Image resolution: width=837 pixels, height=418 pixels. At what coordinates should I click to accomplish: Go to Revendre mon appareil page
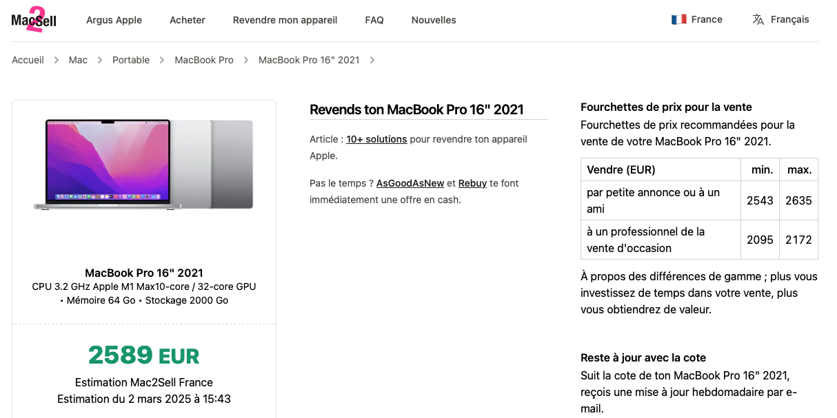pos(285,20)
